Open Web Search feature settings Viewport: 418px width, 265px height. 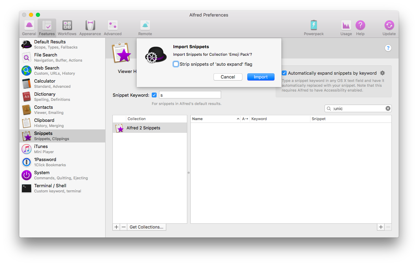[x=62, y=71]
